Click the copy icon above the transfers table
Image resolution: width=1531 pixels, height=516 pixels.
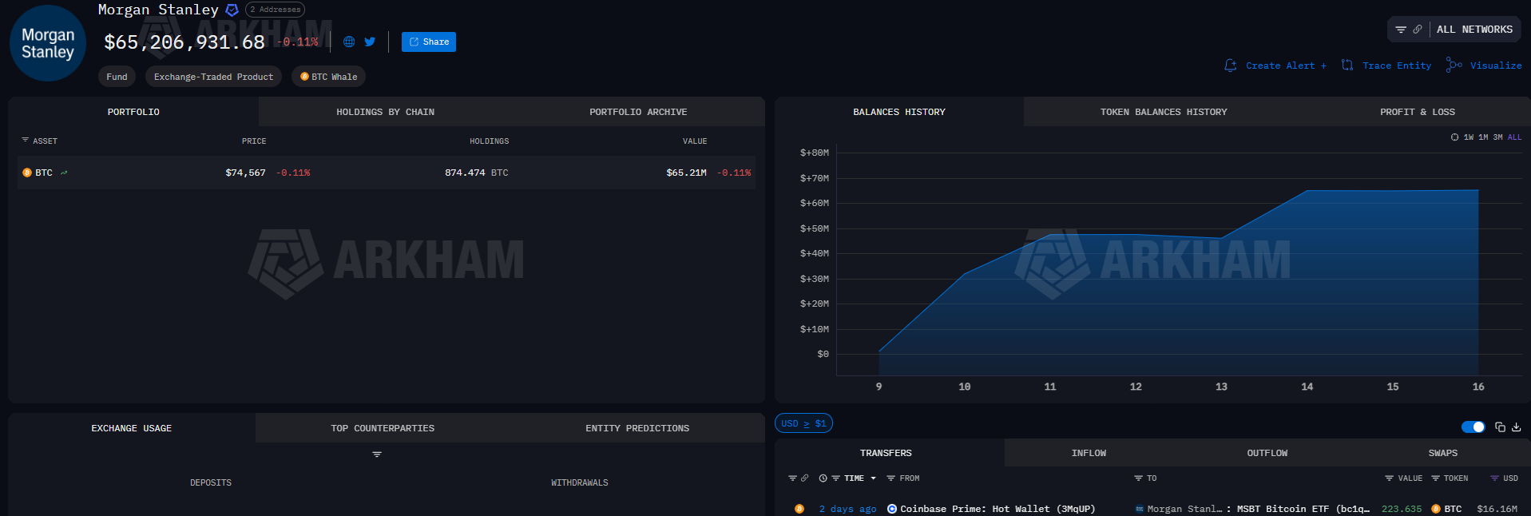point(1500,427)
